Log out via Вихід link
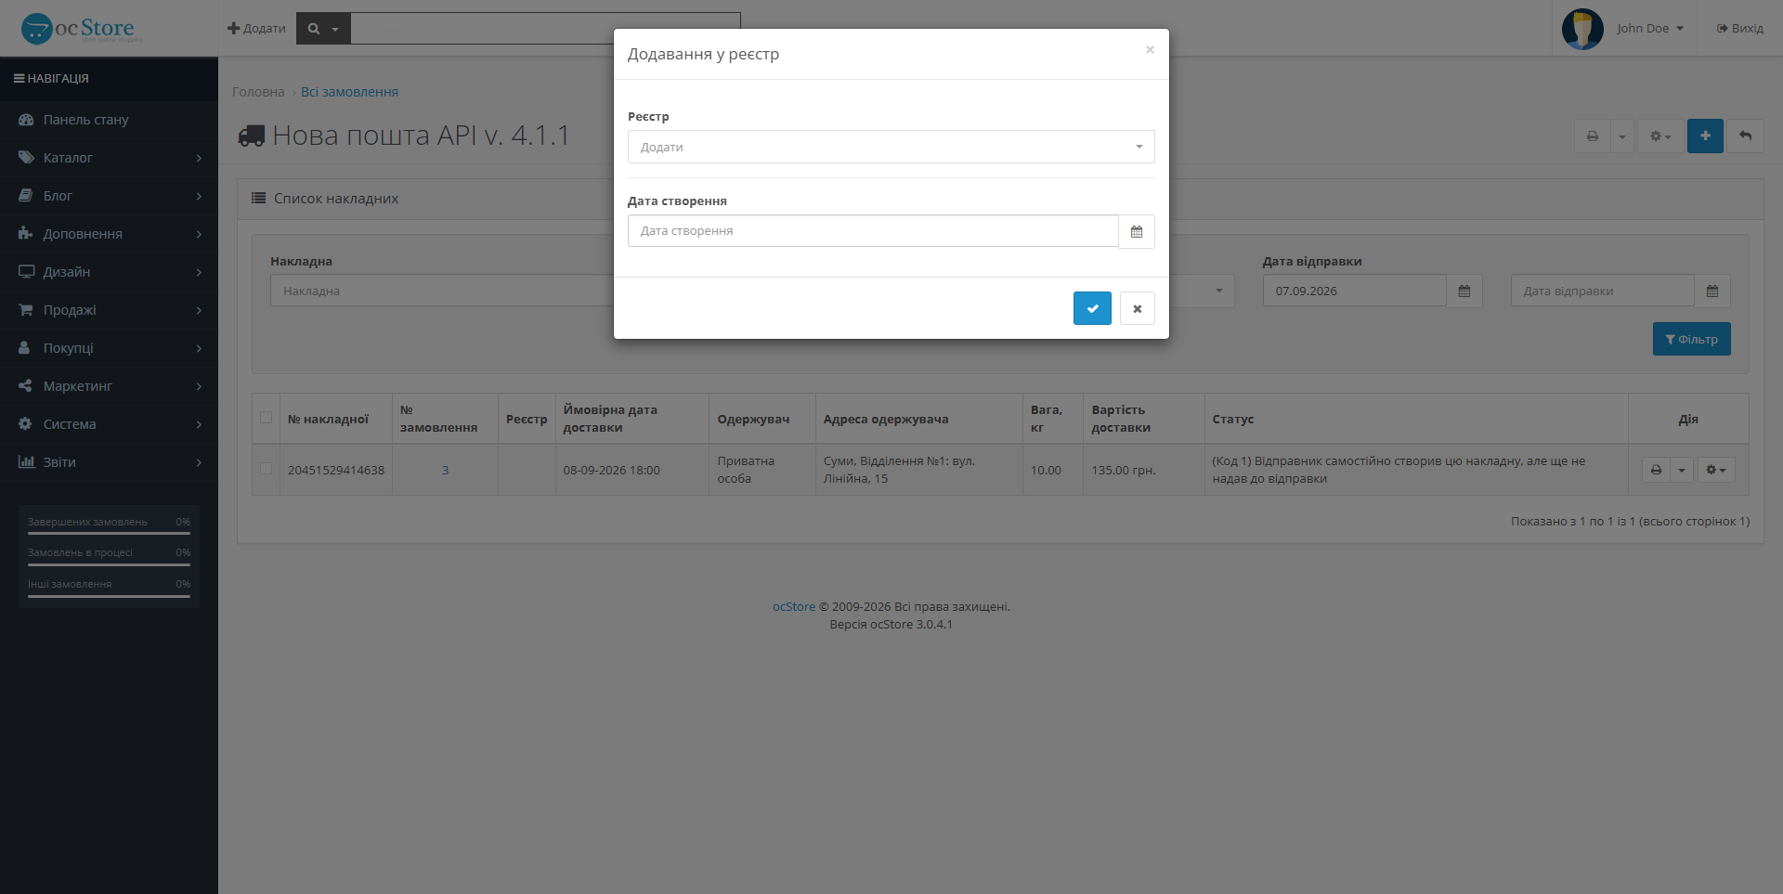The image size is (1783, 894). (1740, 29)
